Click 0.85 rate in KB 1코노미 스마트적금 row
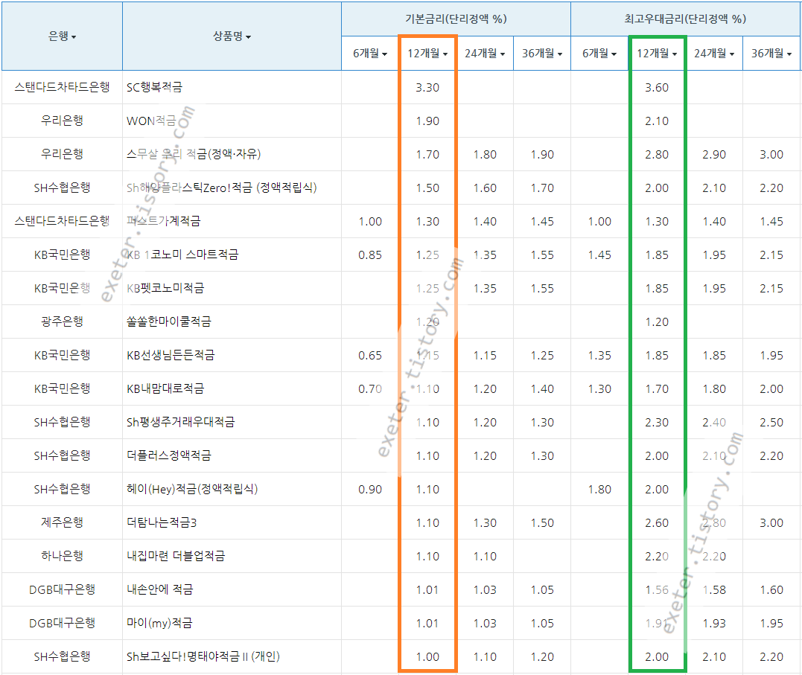 (x=370, y=255)
